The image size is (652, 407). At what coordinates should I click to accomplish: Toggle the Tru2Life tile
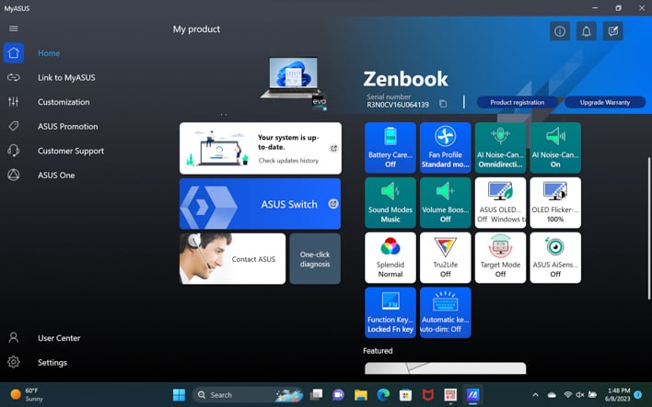pos(446,257)
